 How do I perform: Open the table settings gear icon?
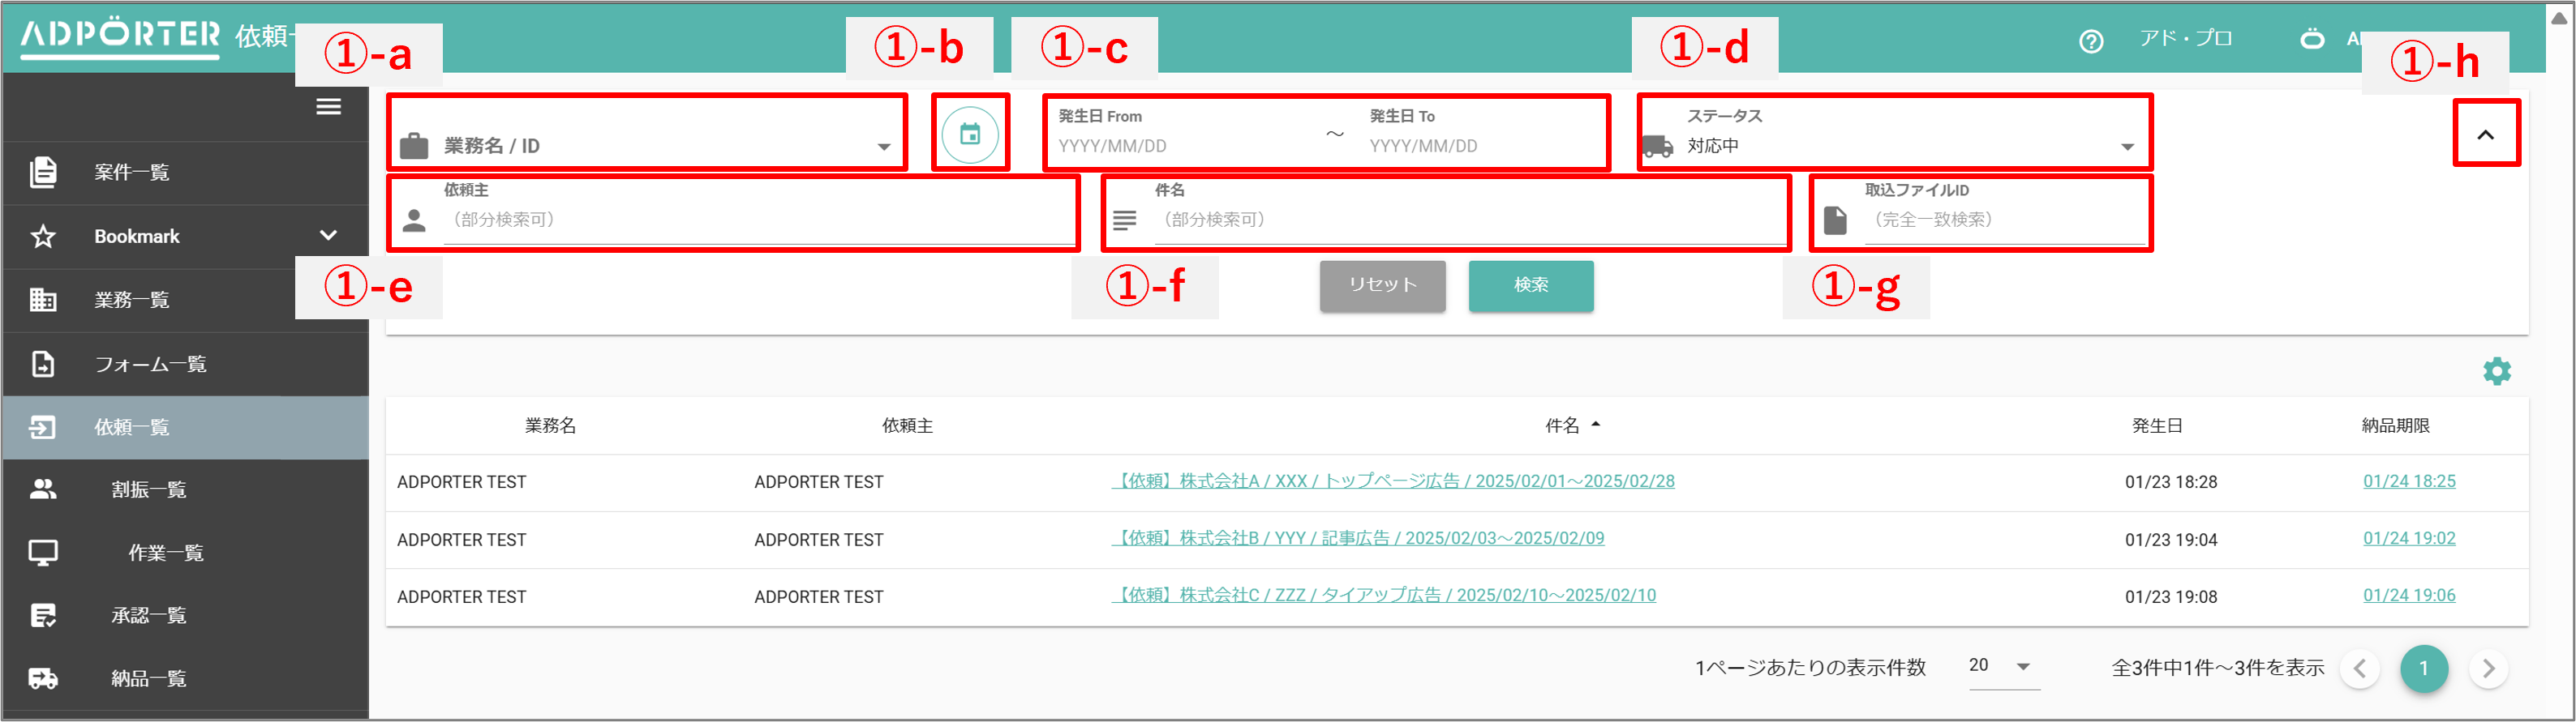(2496, 371)
